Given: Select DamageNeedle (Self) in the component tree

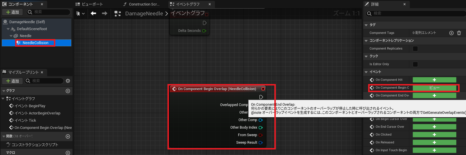Looking at the screenshot, I should point(27,22).
